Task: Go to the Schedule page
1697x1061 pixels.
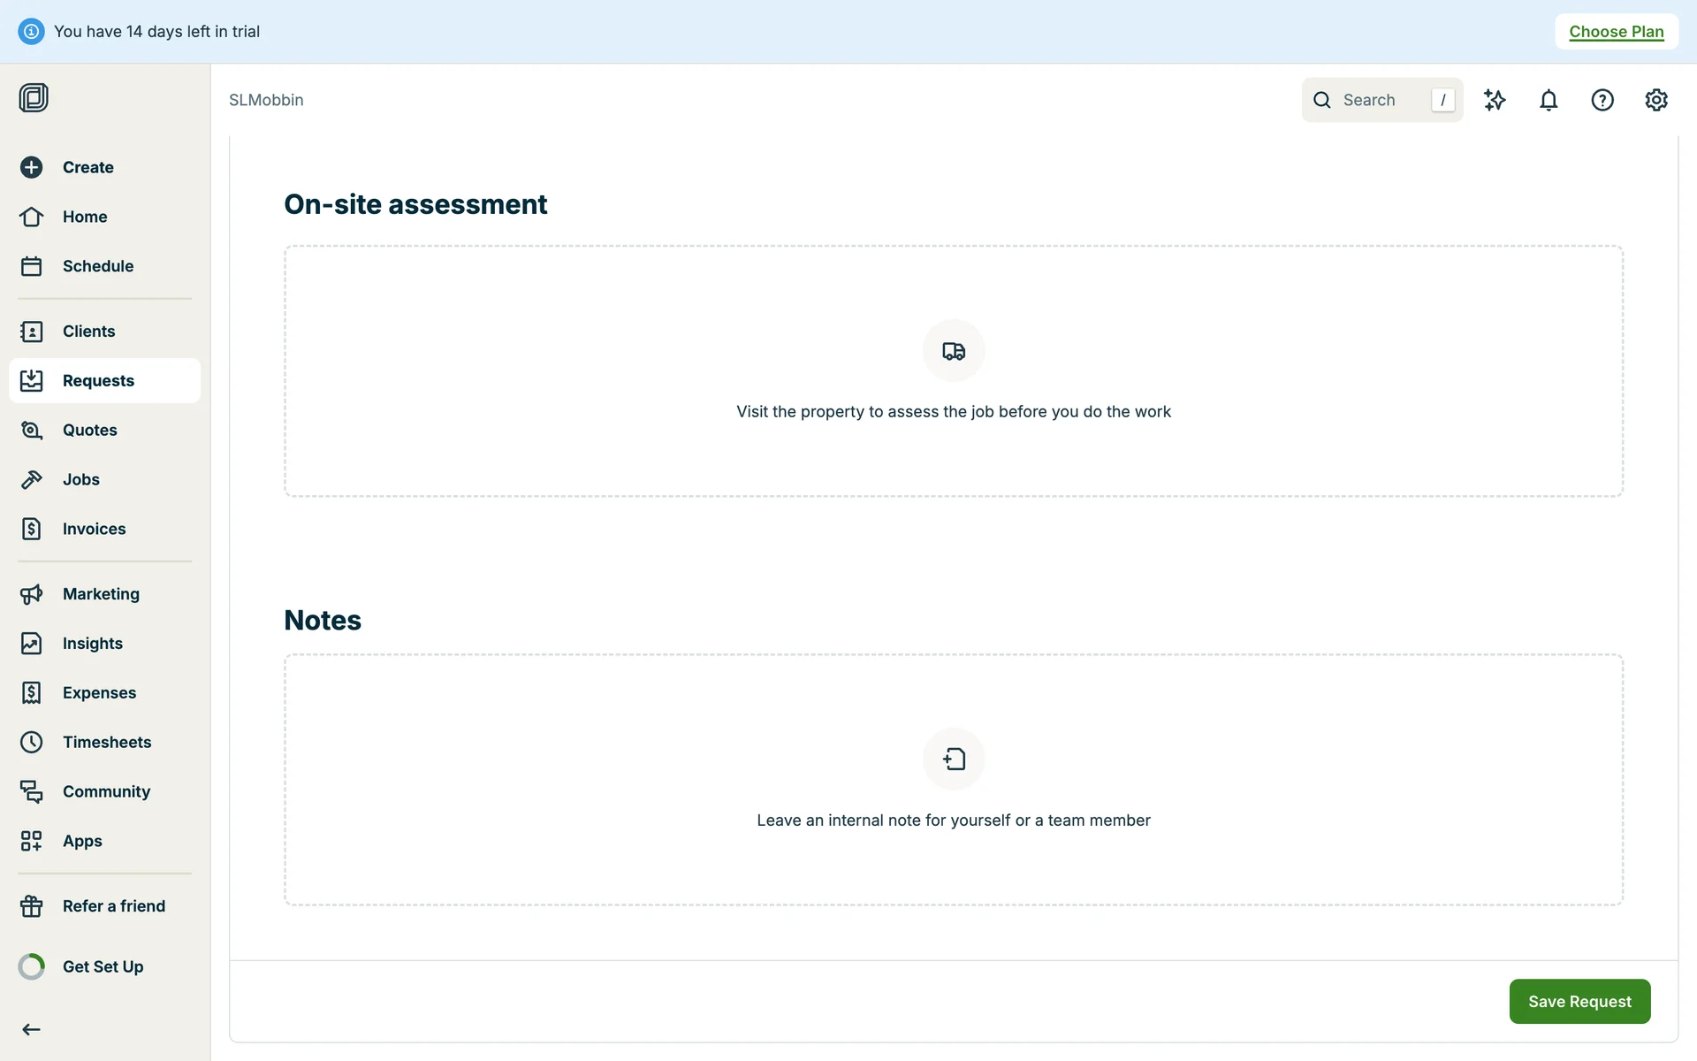Action: (97, 266)
